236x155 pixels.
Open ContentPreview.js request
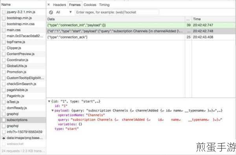click(23, 54)
